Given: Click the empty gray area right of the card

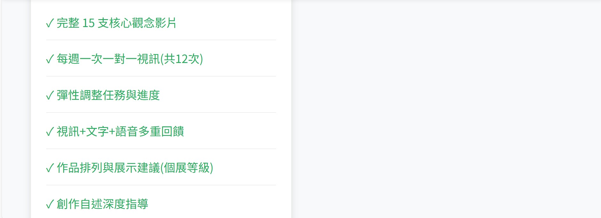Looking at the screenshot, I should 447,108.
